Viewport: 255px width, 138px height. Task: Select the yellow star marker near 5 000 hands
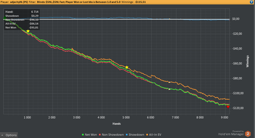click(x=127, y=67)
